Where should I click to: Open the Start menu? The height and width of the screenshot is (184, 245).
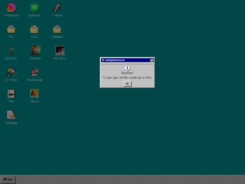8,179
